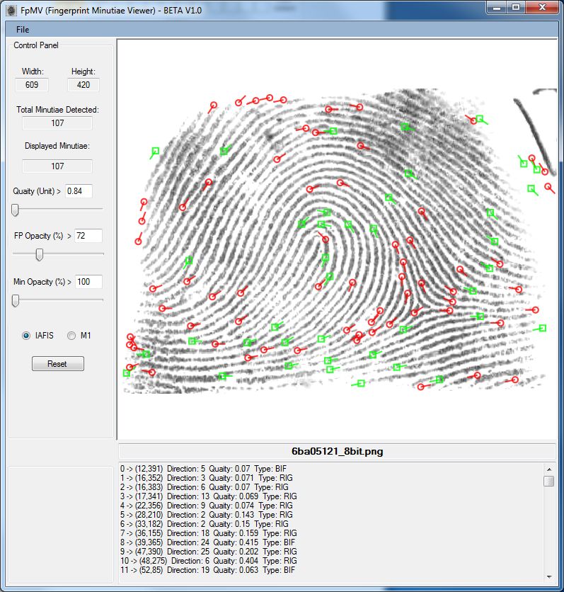
Task: Click the Min Opacity slider handle
Action: coord(15,300)
